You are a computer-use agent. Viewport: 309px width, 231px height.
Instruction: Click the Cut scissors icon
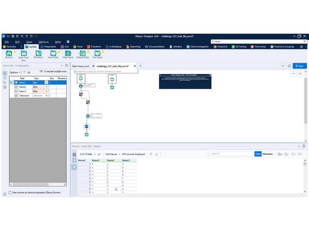17,36
